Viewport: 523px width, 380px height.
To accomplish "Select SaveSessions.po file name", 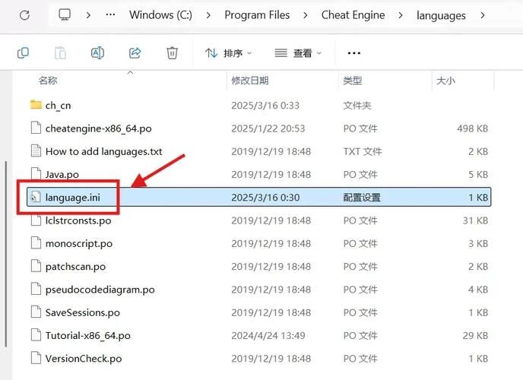I will point(83,312).
